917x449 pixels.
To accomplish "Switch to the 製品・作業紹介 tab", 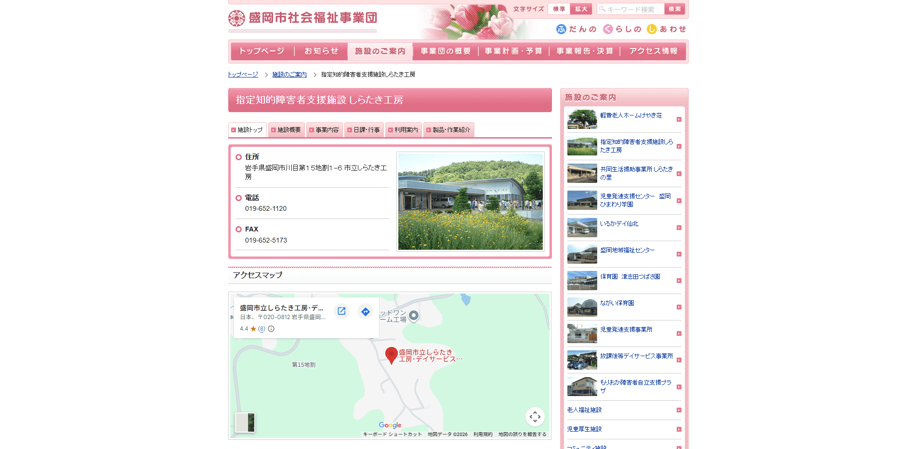I will point(448,130).
